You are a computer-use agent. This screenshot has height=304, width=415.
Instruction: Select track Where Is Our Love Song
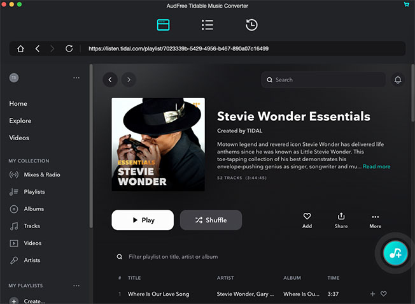pyautogui.click(x=158, y=294)
